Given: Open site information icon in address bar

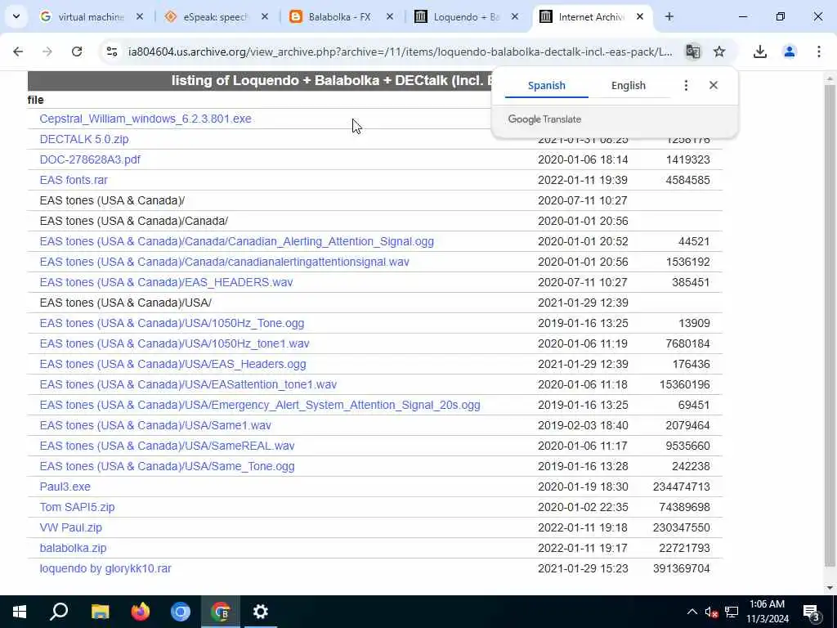Looking at the screenshot, I should point(112,52).
